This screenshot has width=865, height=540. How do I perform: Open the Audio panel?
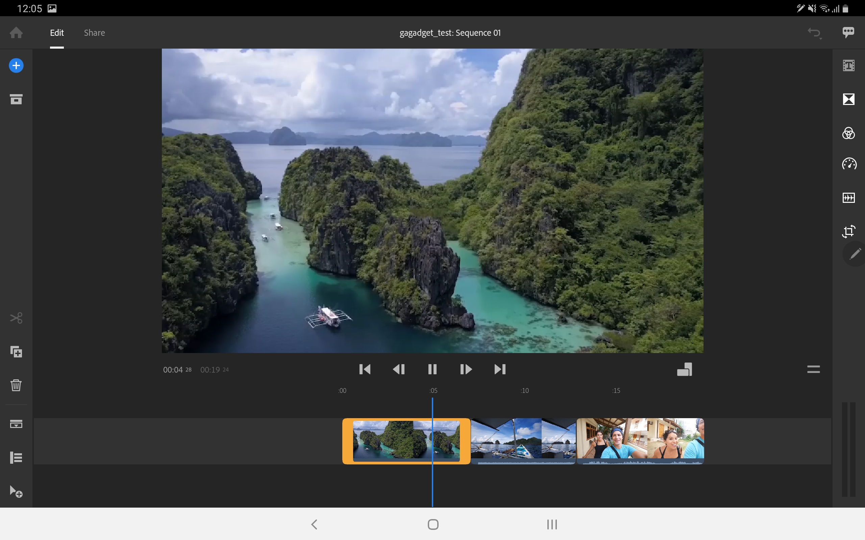click(x=848, y=198)
